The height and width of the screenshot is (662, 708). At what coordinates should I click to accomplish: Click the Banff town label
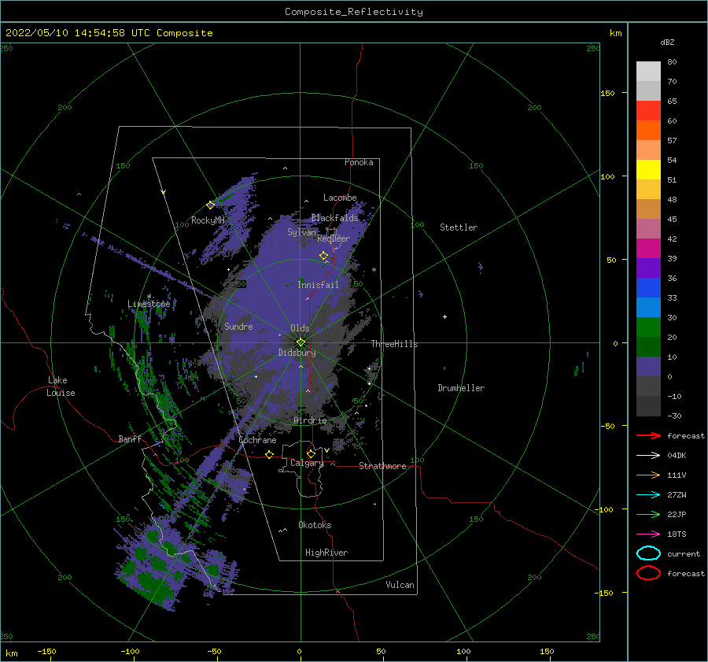[130, 438]
